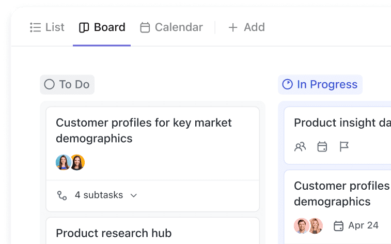Switch to the List view tab
Viewport: 391px width, 244px height.
(x=47, y=27)
